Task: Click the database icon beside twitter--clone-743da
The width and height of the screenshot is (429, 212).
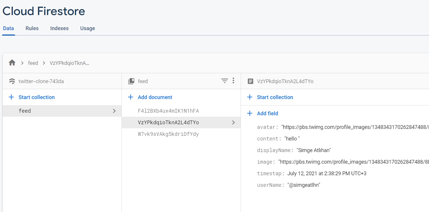Action: click(12, 81)
